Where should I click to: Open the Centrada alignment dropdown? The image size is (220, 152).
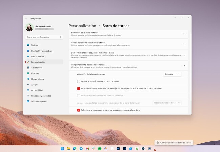[172, 74]
